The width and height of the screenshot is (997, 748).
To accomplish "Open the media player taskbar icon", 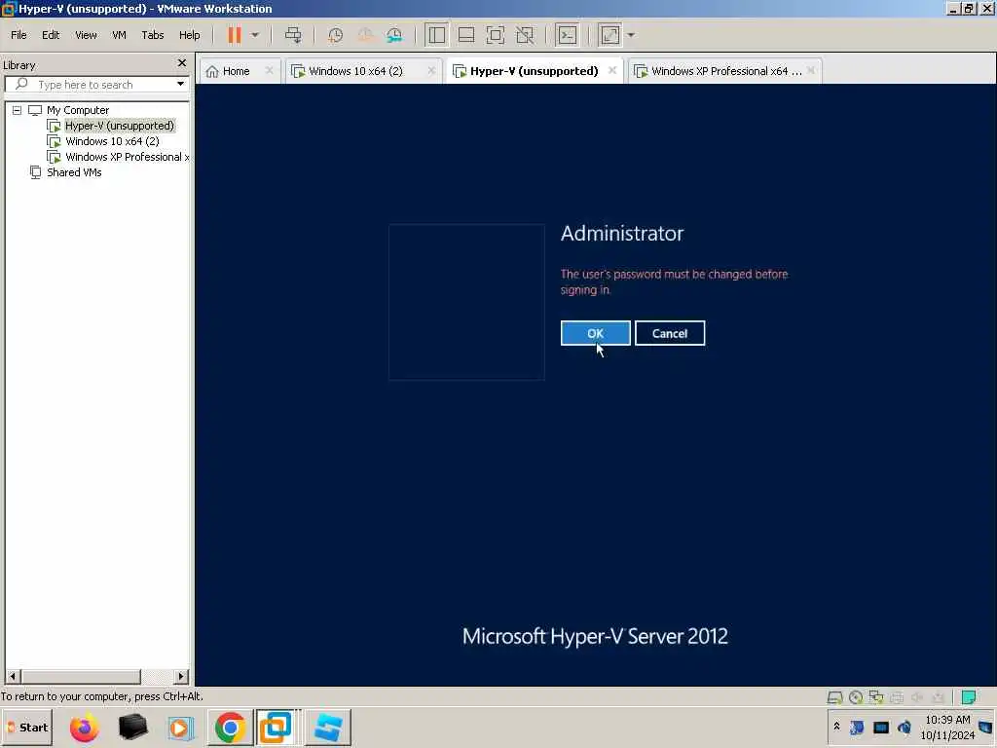I will pos(180,728).
